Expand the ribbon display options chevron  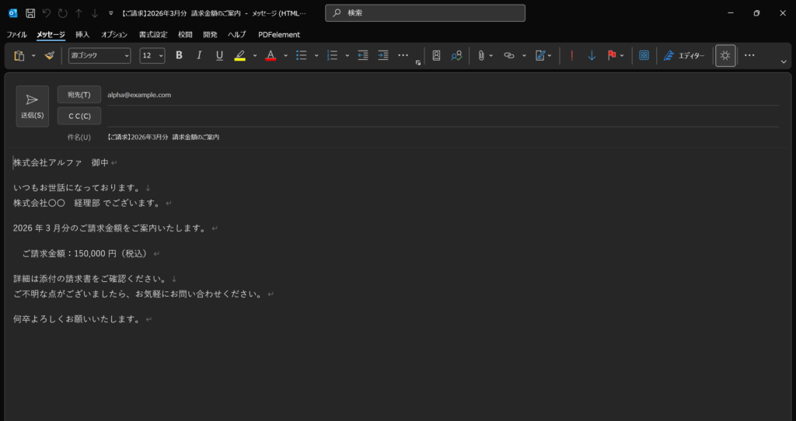pos(784,61)
